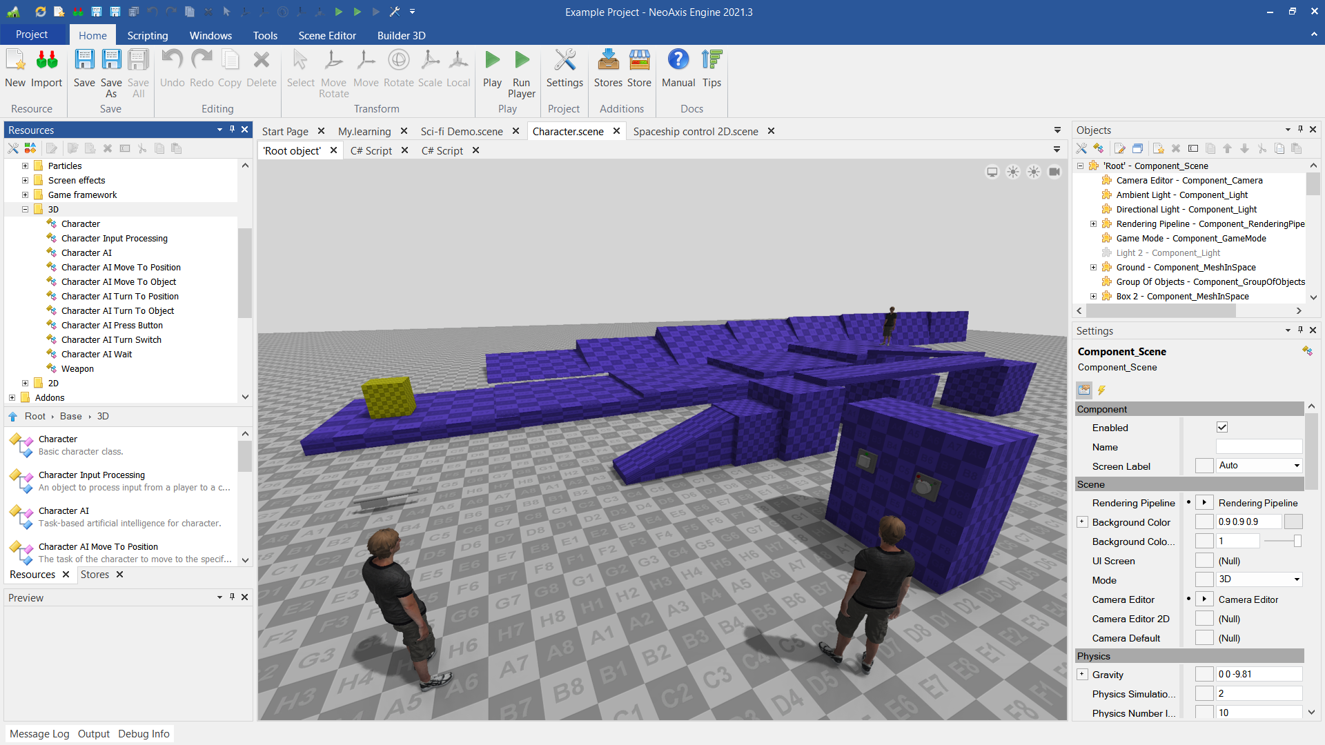
Task: Click the Background Color swatch
Action: (1293, 522)
